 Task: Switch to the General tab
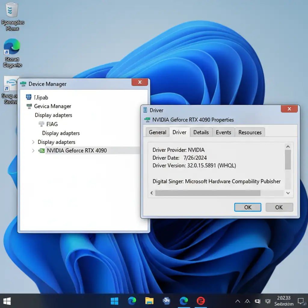157,132
